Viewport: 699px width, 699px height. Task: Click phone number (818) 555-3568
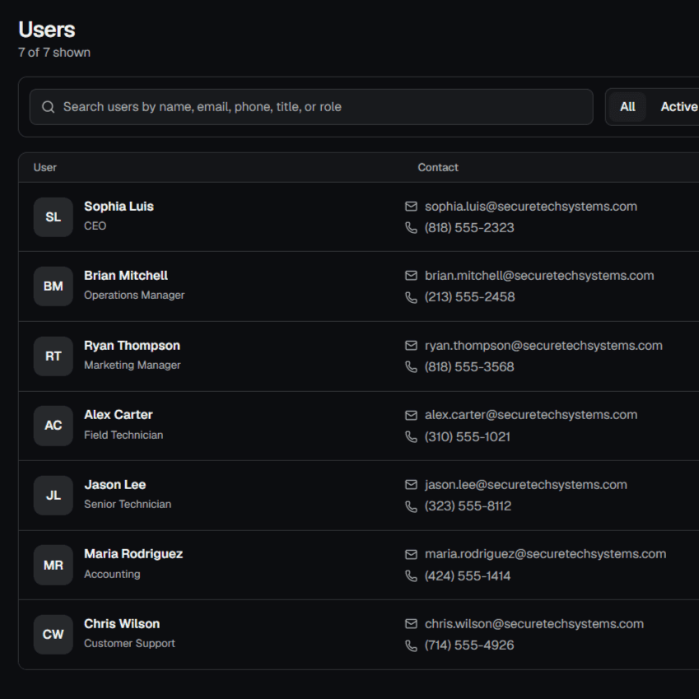click(469, 367)
